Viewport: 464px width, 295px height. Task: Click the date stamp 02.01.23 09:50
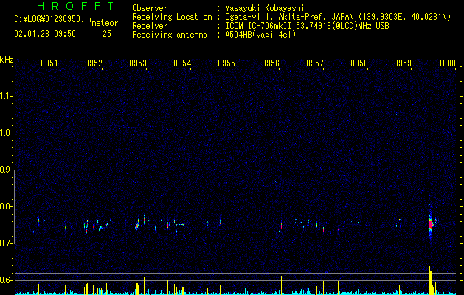(45, 34)
